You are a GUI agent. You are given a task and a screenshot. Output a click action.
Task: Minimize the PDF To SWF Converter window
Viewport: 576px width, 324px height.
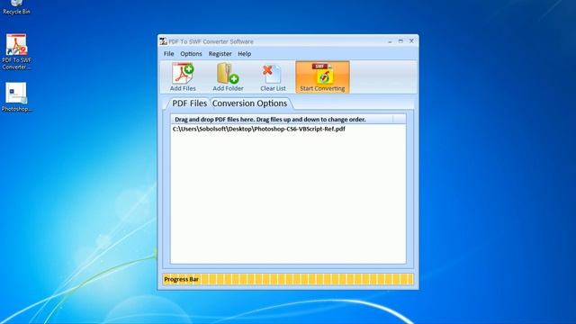[x=390, y=41]
